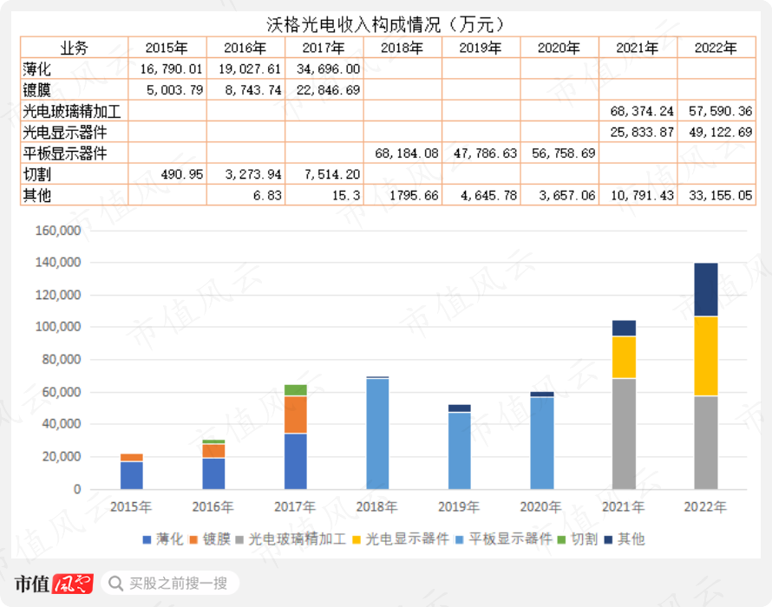Viewport: 772px width, 607px height.
Task: Click the 光电显示器件 row label in table
Action: click(x=64, y=132)
